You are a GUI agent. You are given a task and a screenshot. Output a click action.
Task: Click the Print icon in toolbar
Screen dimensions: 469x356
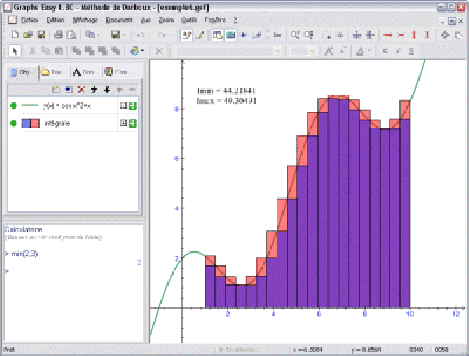click(x=58, y=34)
